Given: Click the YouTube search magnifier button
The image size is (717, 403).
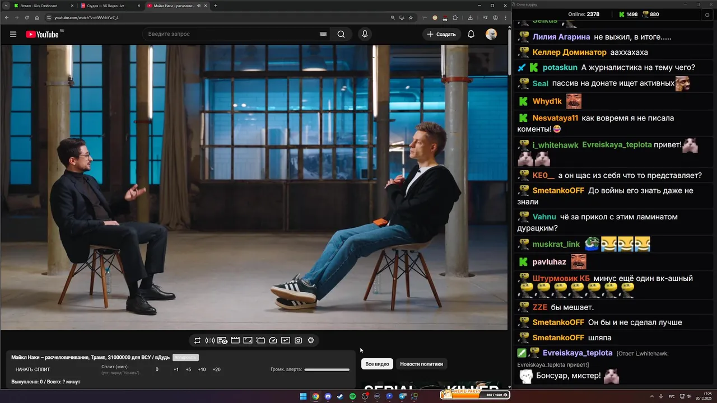Looking at the screenshot, I should (x=341, y=34).
